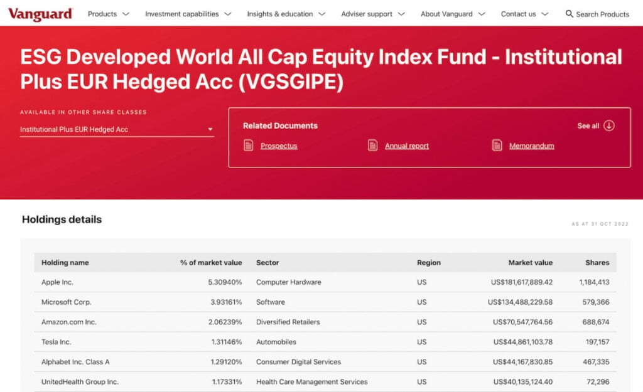Click the US$70,547,764.56 market value
Image resolution: width=643 pixels, height=392 pixels.
[523, 322]
